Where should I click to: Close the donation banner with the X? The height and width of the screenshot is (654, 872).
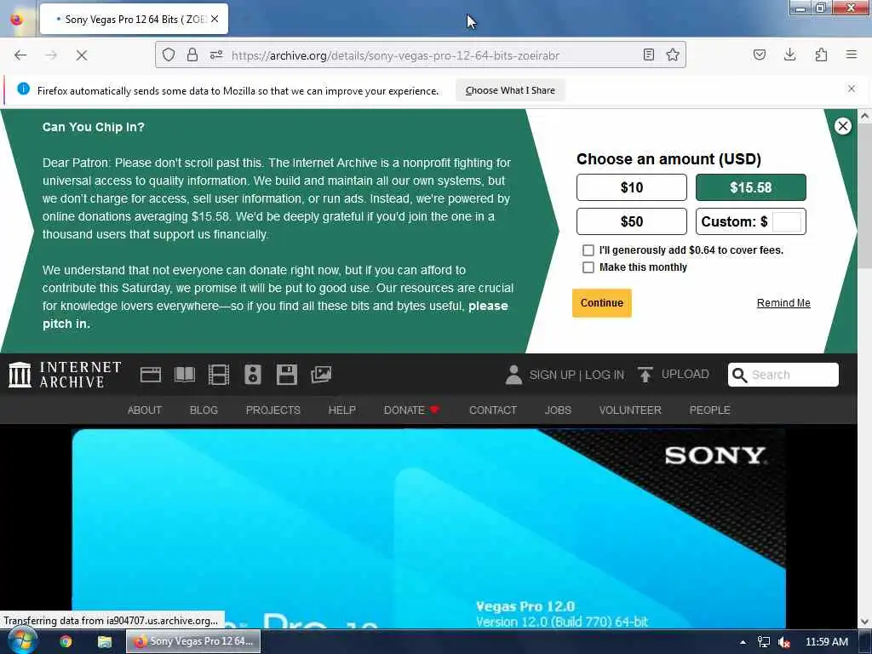click(843, 126)
